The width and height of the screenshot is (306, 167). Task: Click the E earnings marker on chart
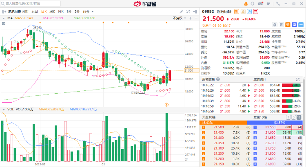[166, 105]
